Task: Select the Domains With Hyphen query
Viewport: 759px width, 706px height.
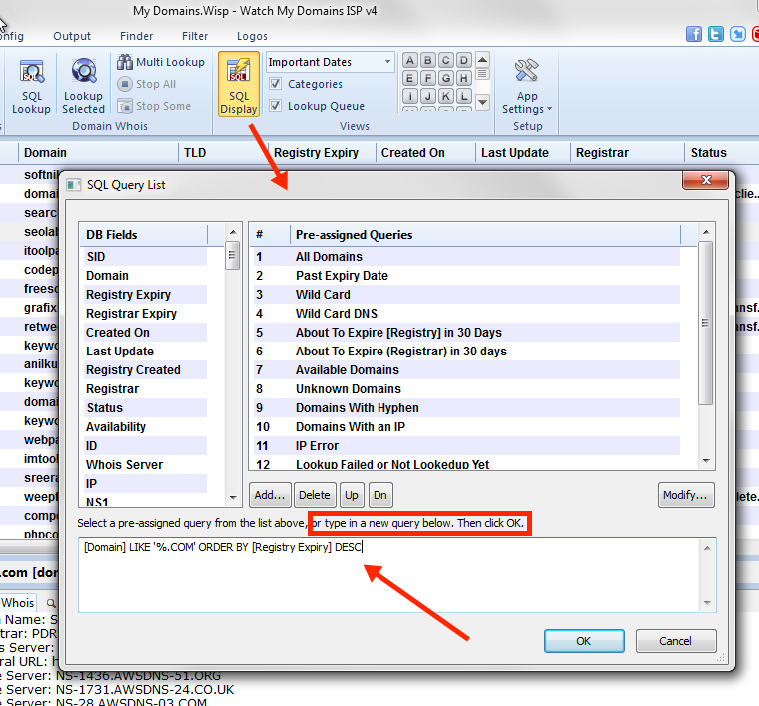Action: [466, 407]
